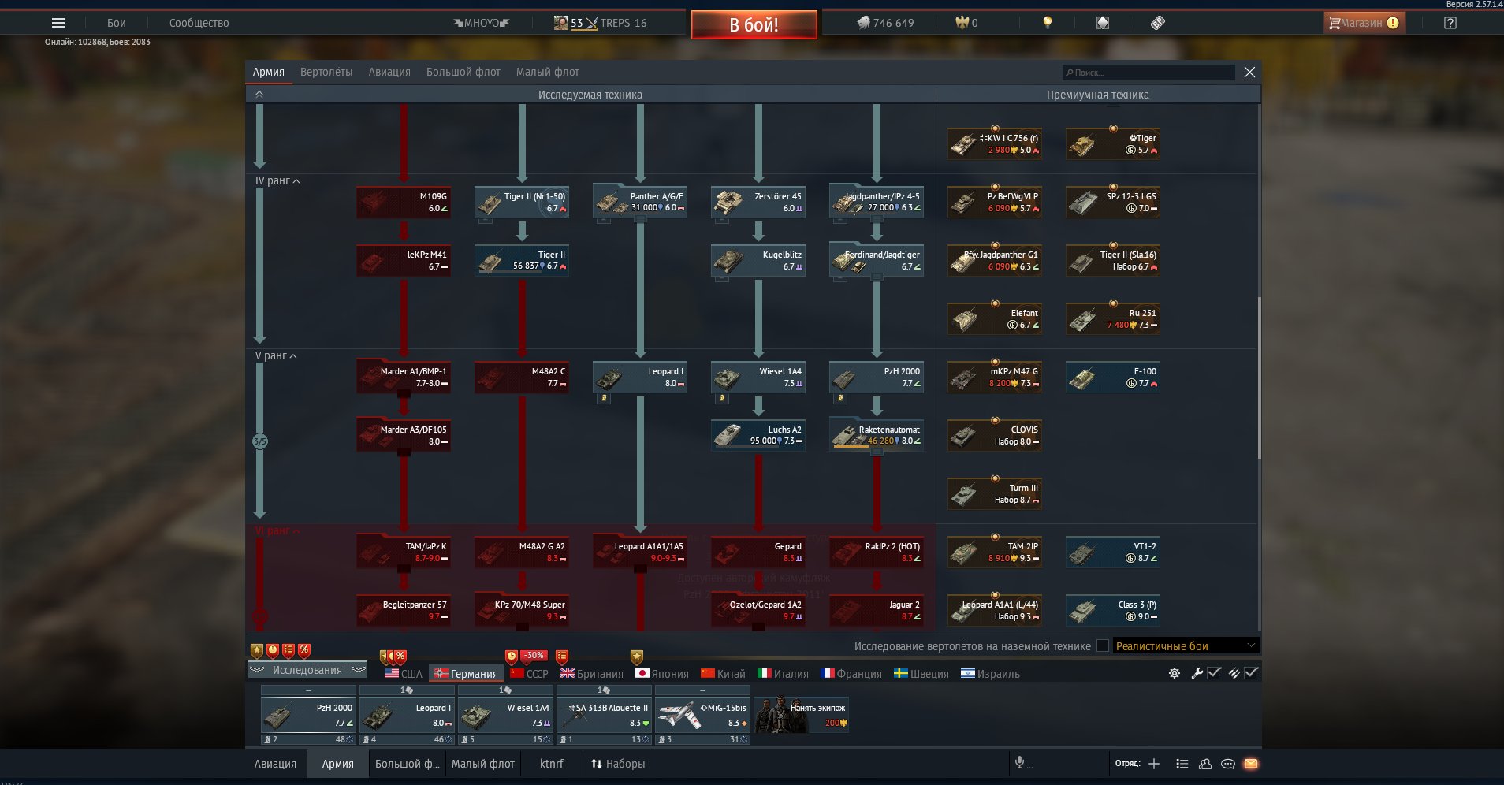The height and width of the screenshot is (785, 1504).
Task: Select the Япония country tab
Action: [x=662, y=674]
